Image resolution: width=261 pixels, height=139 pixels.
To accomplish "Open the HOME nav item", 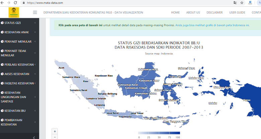I will pyautogui.click(x=175, y=12).
